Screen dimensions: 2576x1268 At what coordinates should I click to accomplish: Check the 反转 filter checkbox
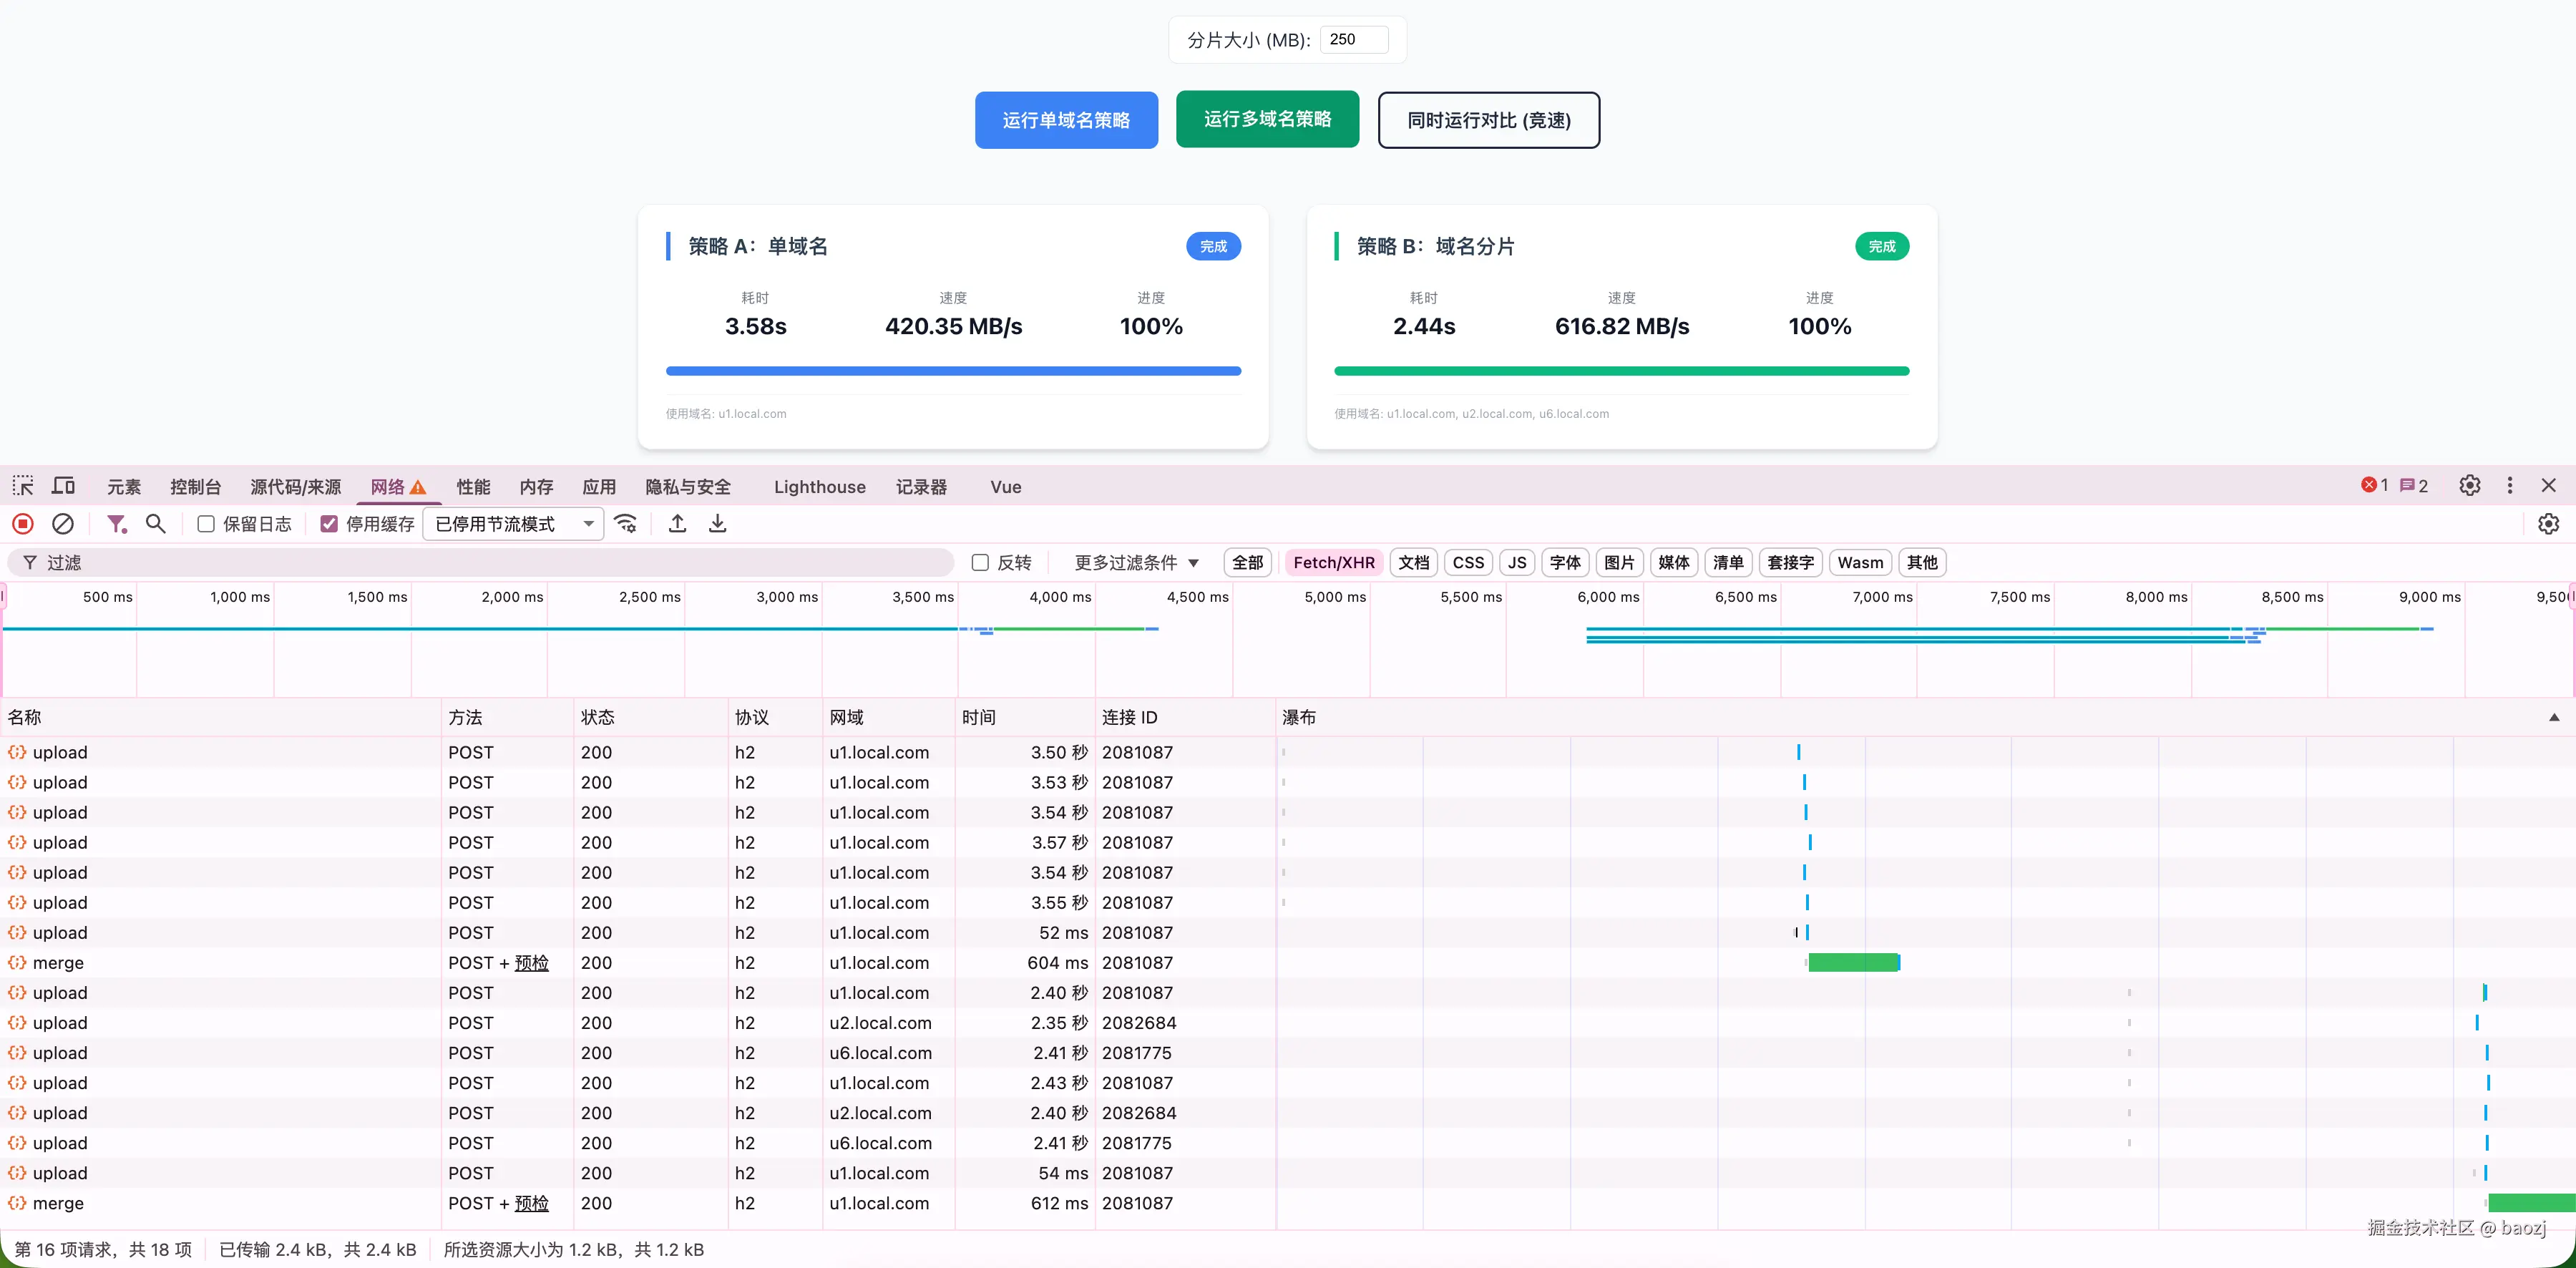[x=980, y=563]
